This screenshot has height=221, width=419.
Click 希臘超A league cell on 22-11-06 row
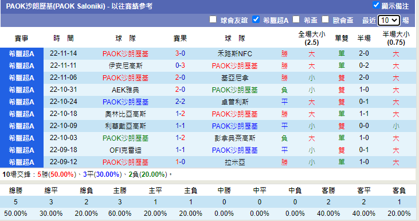pyautogui.click(x=22, y=78)
